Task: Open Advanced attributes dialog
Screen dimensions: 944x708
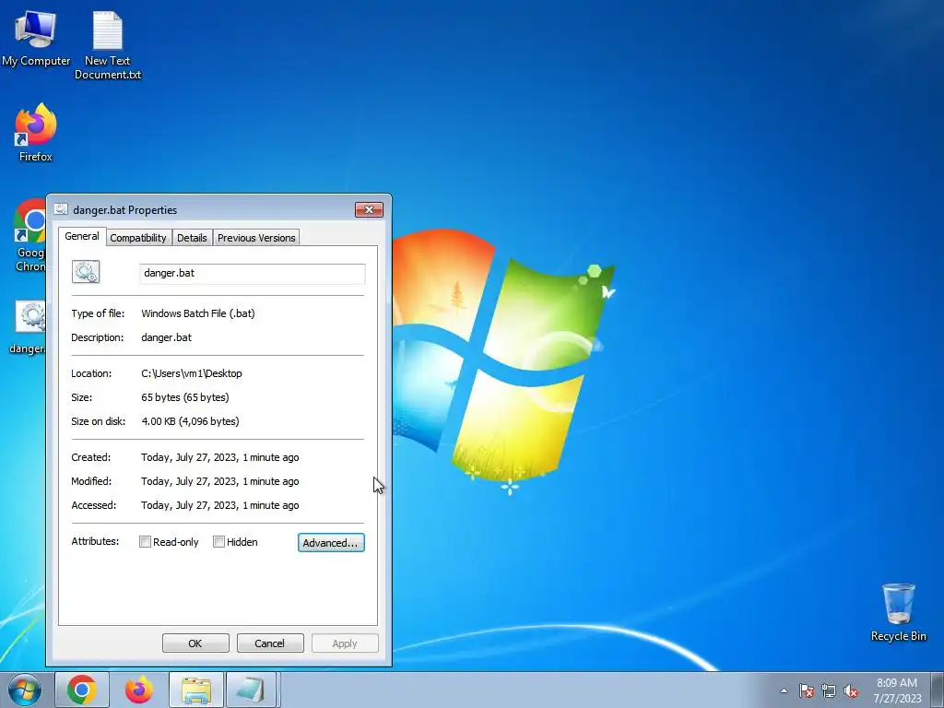Action: click(x=331, y=542)
